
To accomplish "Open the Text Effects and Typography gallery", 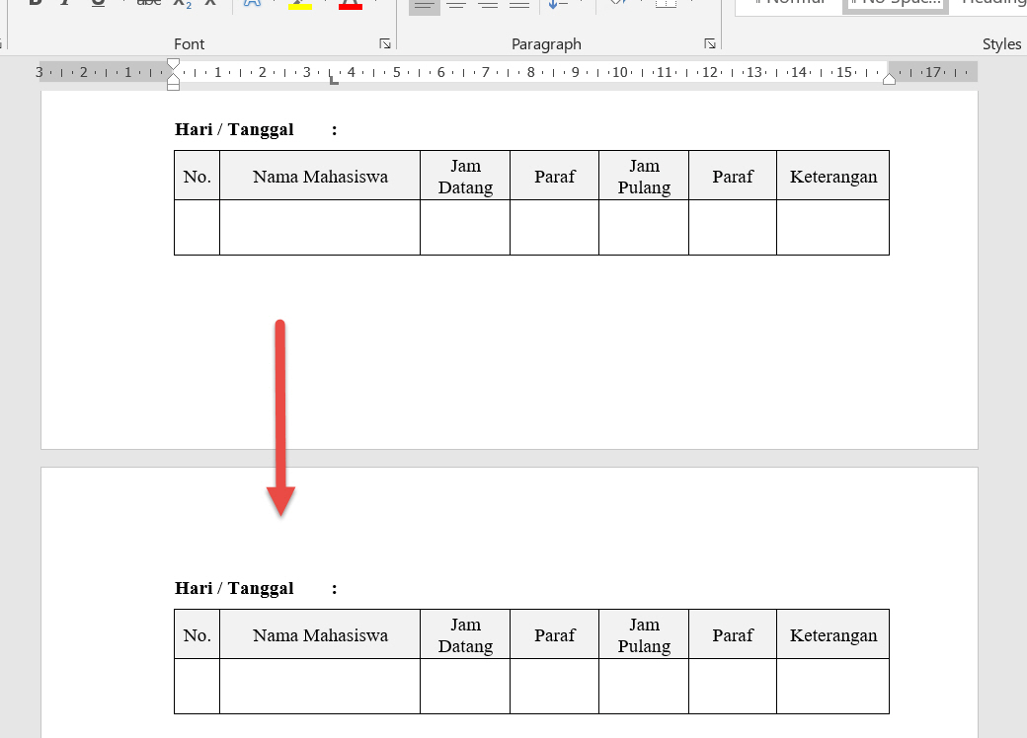I will click(x=253, y=5).
